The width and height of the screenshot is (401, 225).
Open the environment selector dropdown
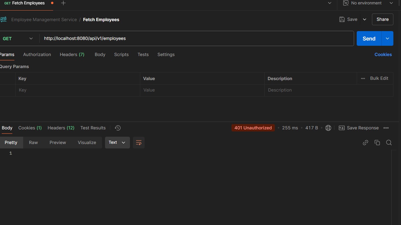point(391,3)
